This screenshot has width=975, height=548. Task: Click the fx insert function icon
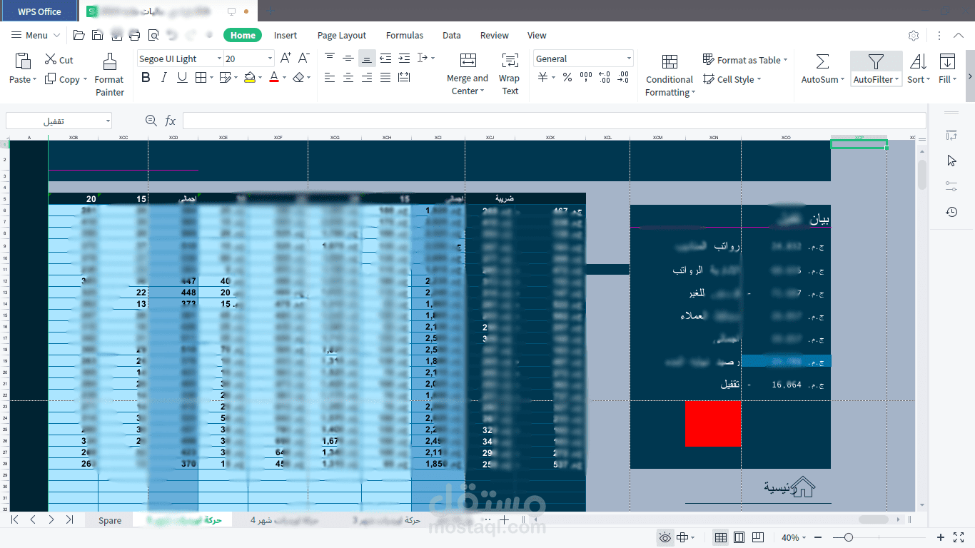170,121
